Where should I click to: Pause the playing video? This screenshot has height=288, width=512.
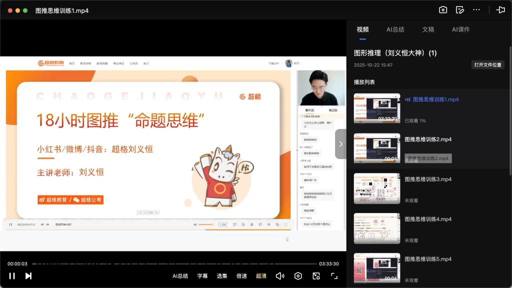[12, 275]
